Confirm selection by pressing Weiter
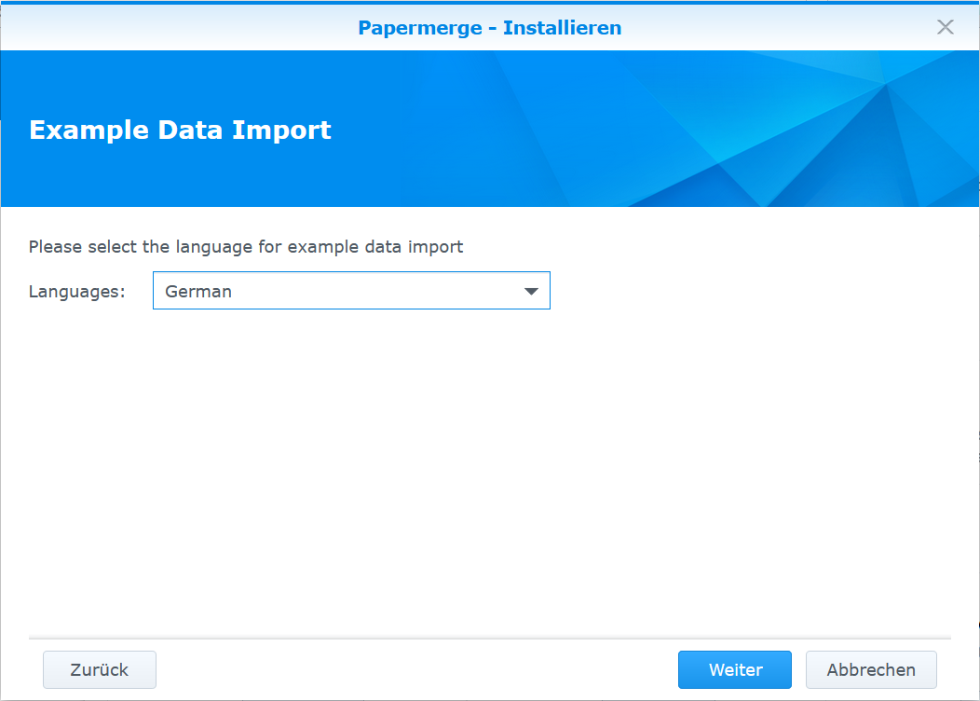The image size is (980, 701). point(734,669)
